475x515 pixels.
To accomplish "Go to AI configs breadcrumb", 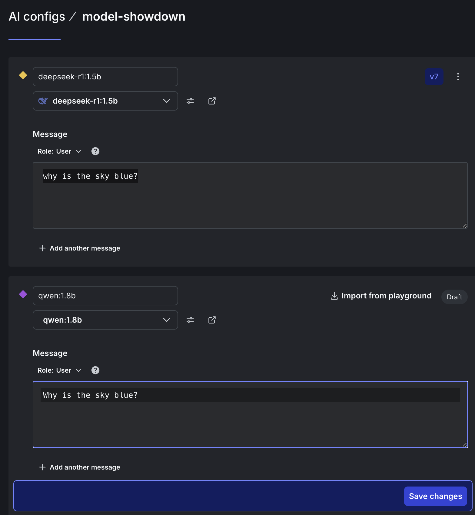I will [37, 16].
